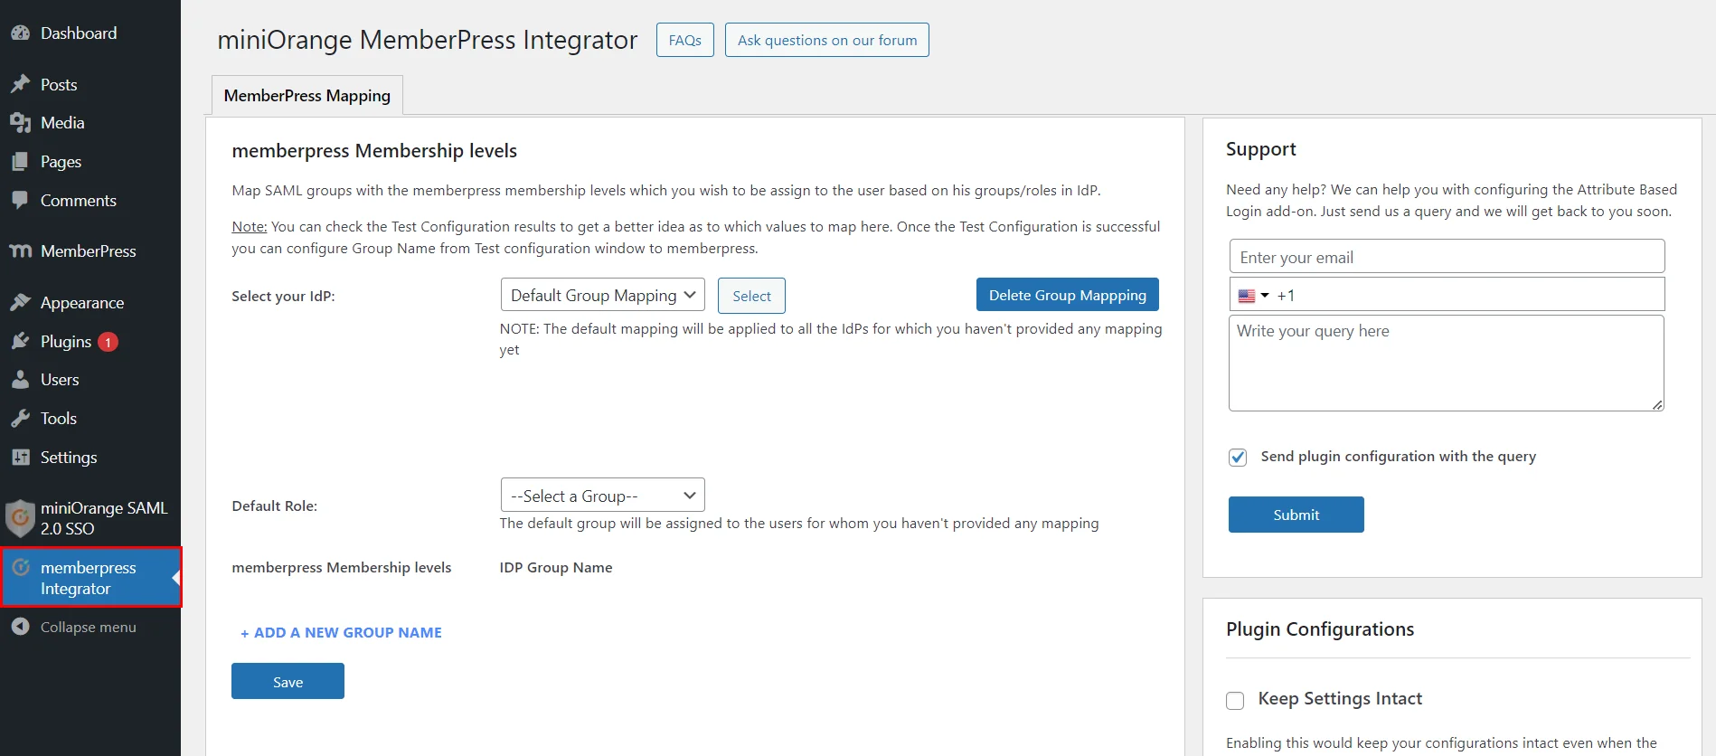Click the IDP Group Name column label
This screenshot has width=1716, height=756.
point(556,567)
